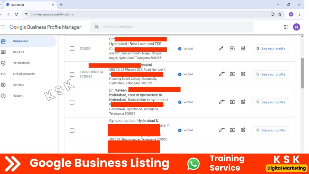Select the checkbox beside ID 1402231653814

click(72, 74)
